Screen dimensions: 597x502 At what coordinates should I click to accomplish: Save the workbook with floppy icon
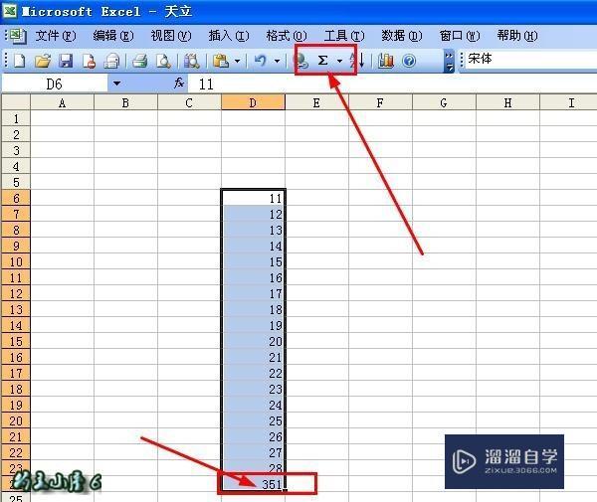(x=66, y=61)
